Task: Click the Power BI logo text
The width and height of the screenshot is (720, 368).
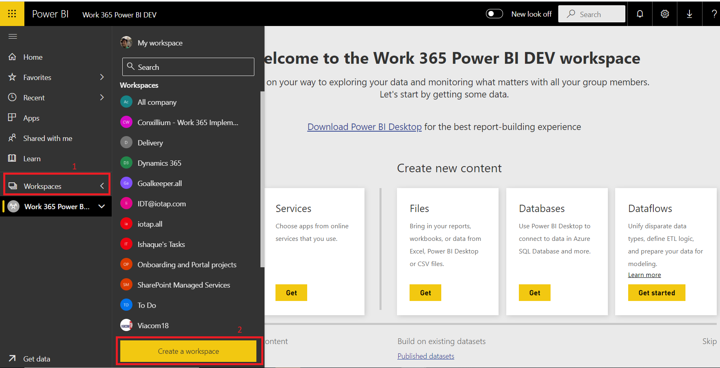Action: point(50,14)
